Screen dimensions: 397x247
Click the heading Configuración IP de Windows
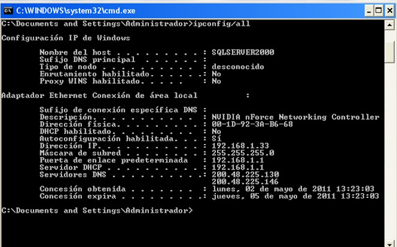[x=66, y=38]
